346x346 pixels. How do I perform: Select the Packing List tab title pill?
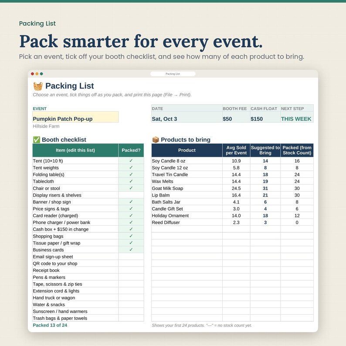tap(173, 74)
